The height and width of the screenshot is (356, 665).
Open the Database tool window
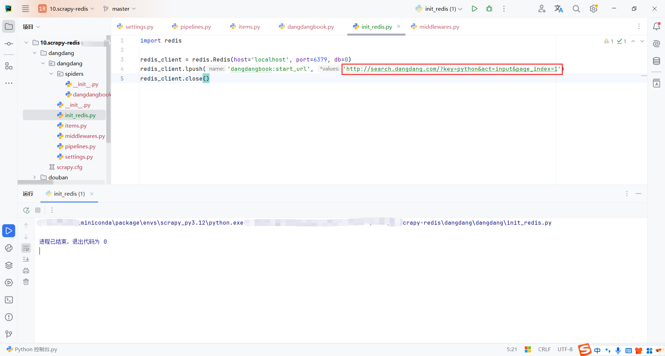(x=656, y=61)
